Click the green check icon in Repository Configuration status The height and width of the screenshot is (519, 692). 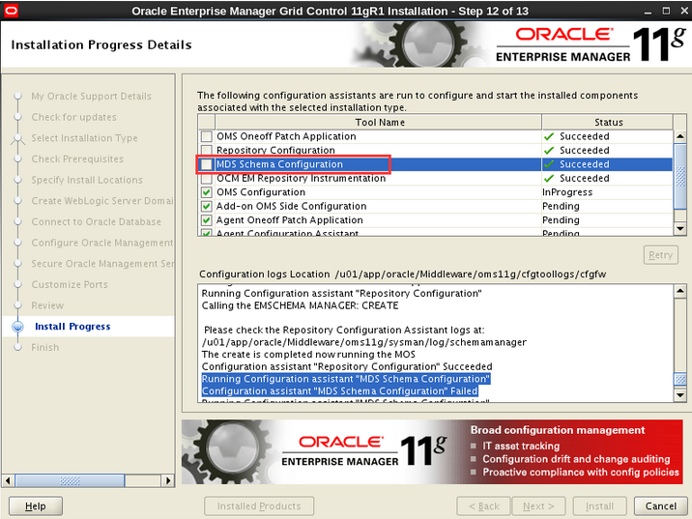click(549, 151)
